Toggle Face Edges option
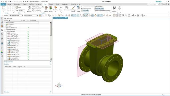 click(85, 11)
